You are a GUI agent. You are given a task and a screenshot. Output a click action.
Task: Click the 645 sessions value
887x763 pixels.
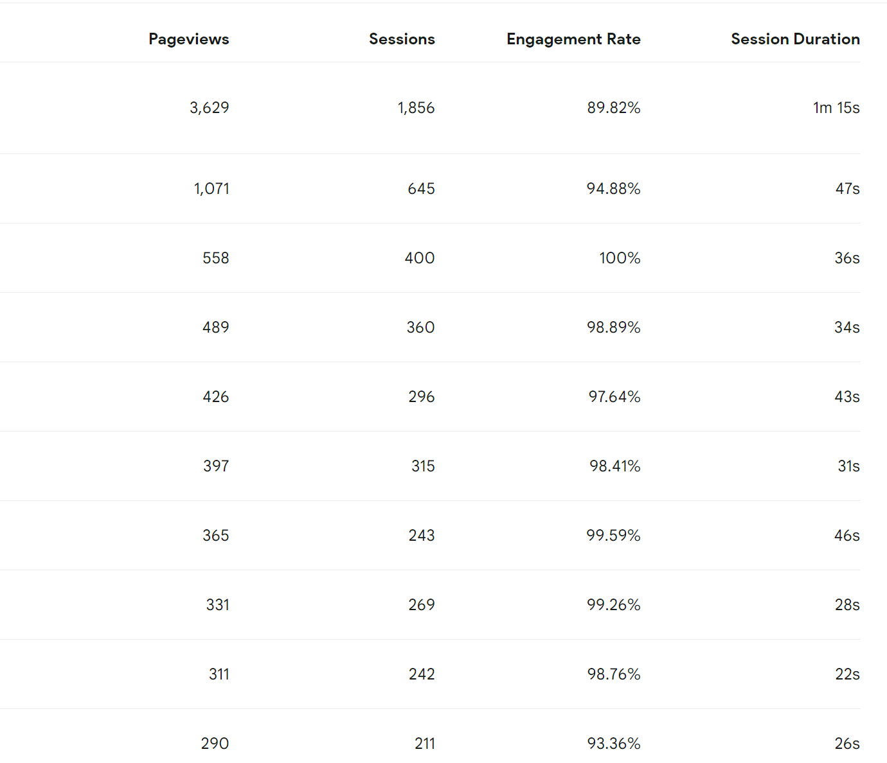point(421,189)
